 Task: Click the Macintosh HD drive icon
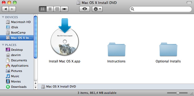[x=8, y=22]
